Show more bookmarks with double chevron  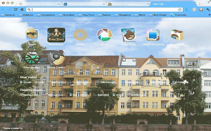[209, 15]
